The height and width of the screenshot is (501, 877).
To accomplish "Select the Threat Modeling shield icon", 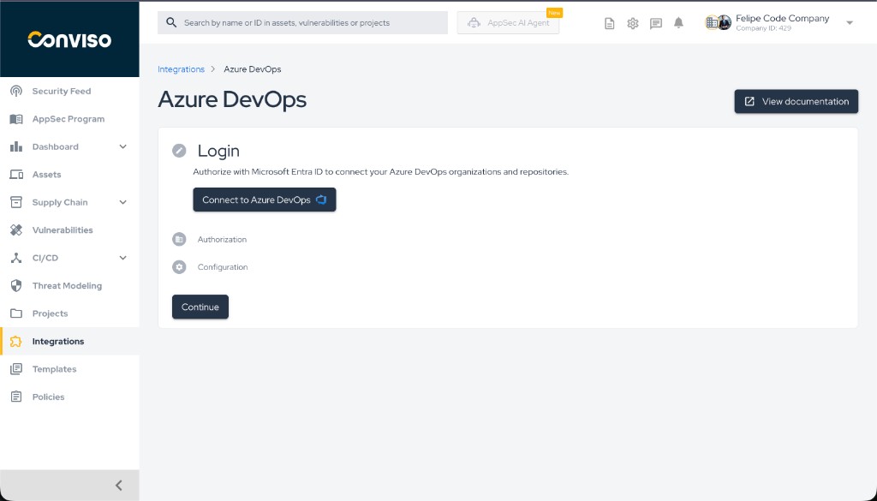I will (15, 285).
